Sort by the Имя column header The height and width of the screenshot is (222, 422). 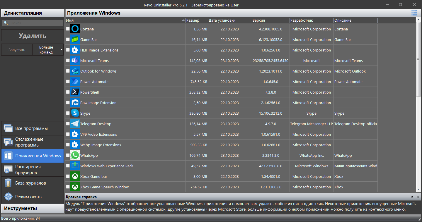pos(125,20)
